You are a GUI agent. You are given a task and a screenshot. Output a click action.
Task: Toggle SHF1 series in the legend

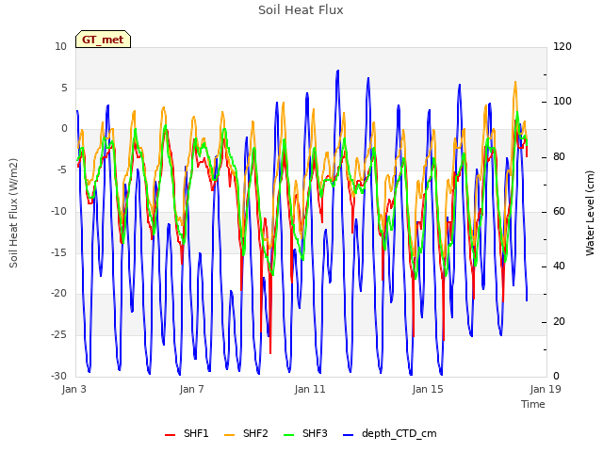coord(187,433)
